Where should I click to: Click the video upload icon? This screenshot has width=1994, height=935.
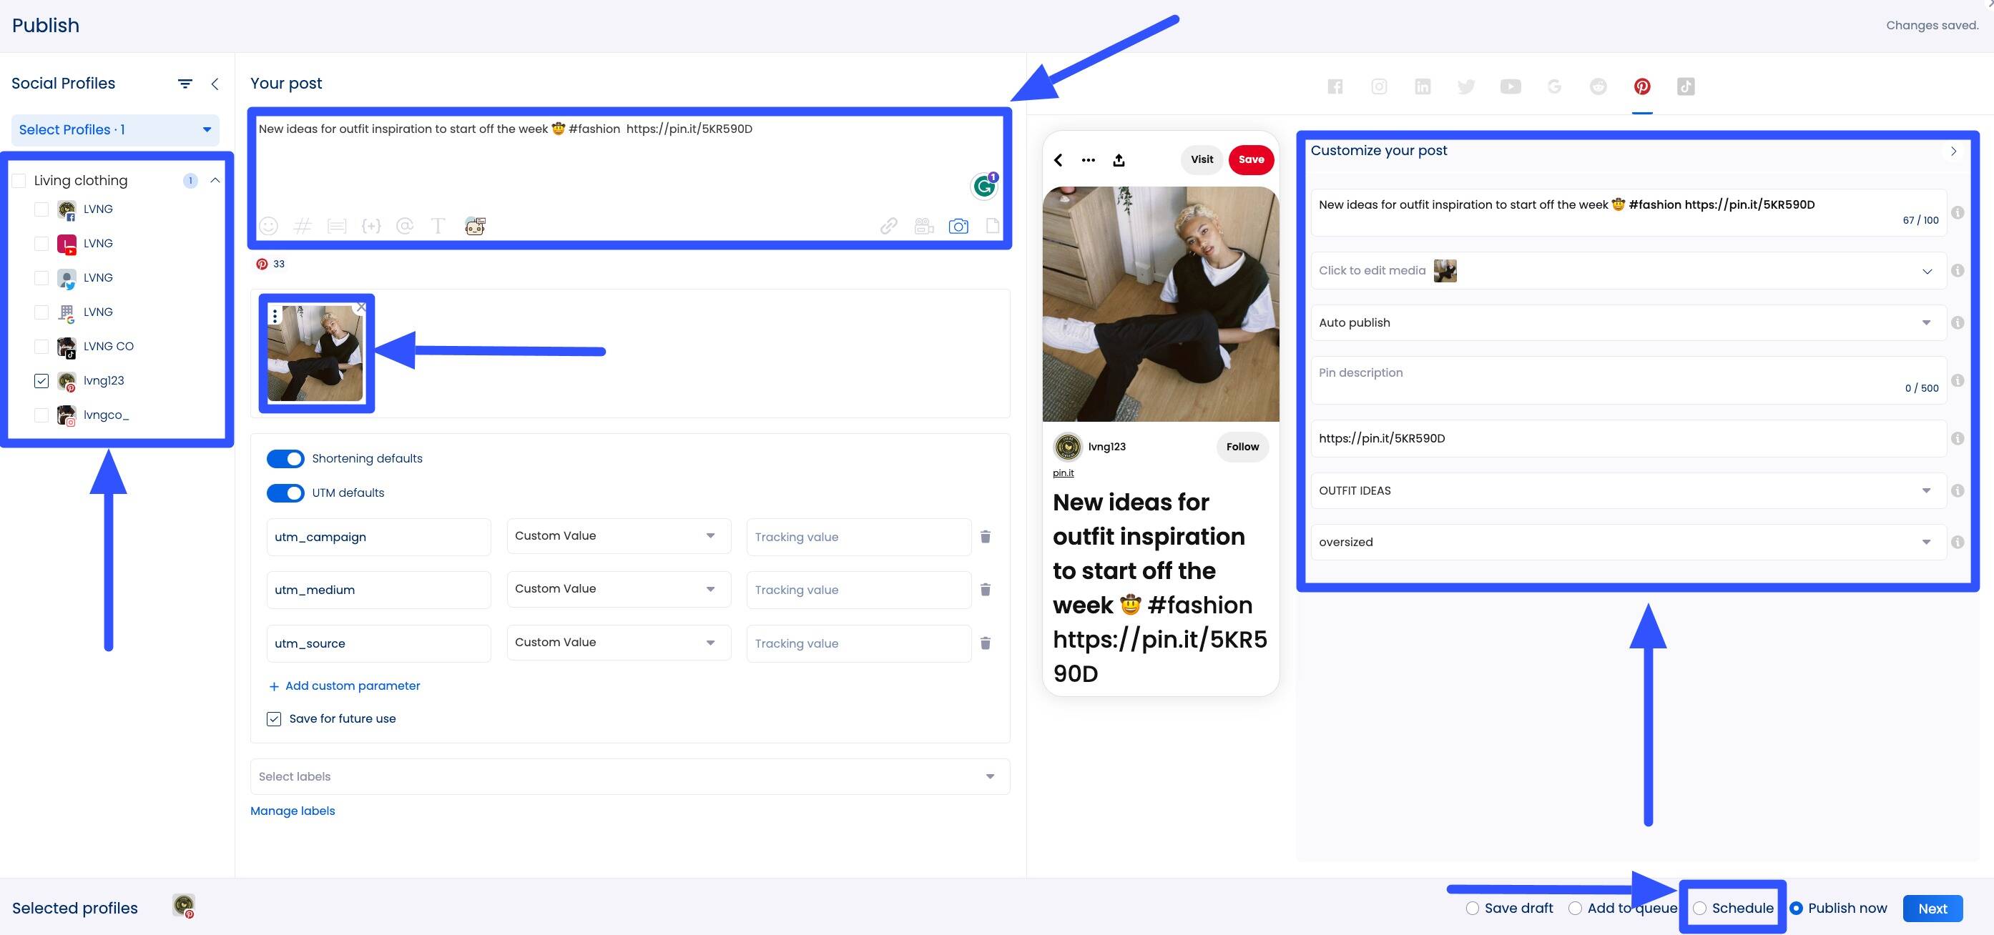pyautogui.click(x=923, y=226)
